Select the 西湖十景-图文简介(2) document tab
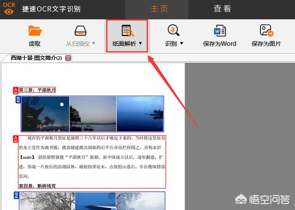 pos(36,58)
